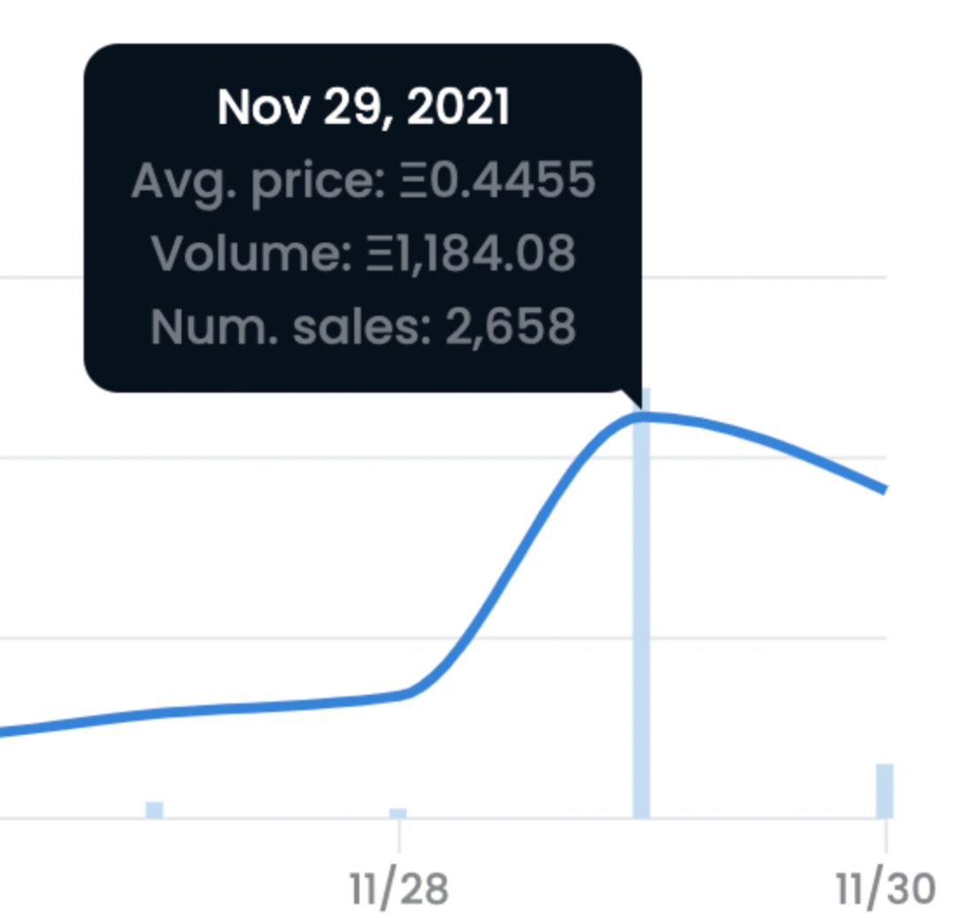Select the Avg. price Ξ0.4455 text

click(x=364, y=181)
